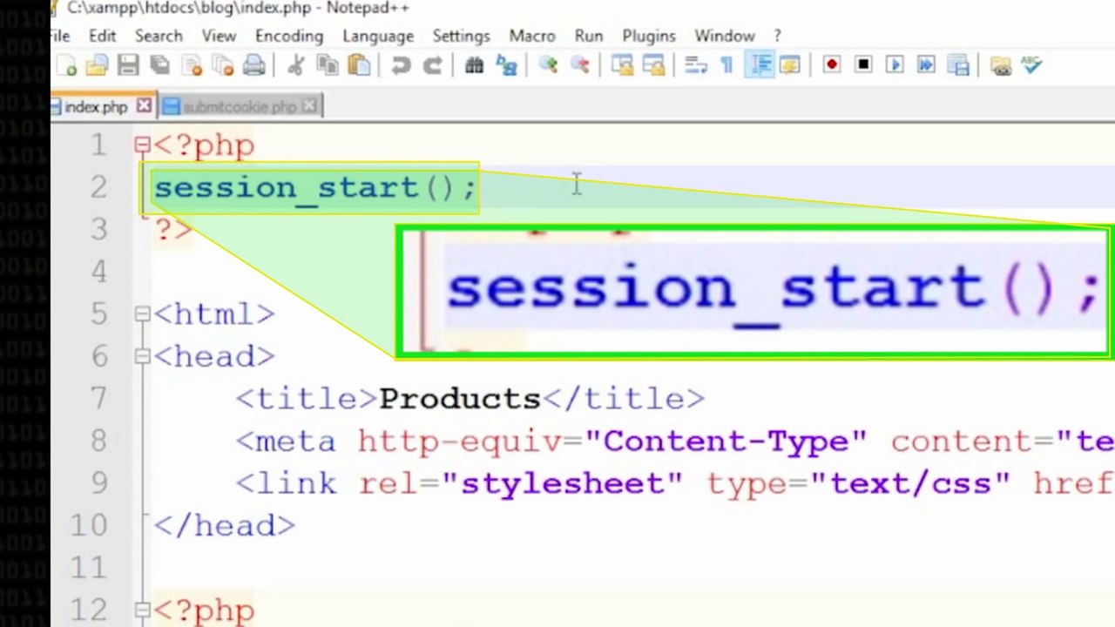1115x627 pixels.
Task: Click the "stylesheet" rel value
Action: pyautogui.click(x=562, y=483)
